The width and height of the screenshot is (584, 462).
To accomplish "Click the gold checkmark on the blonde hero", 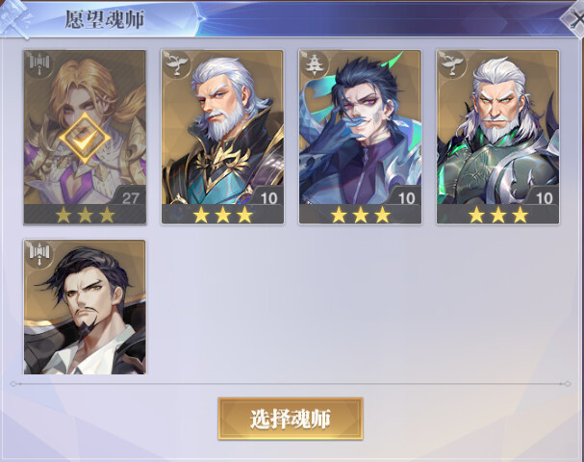I will 85,139.
